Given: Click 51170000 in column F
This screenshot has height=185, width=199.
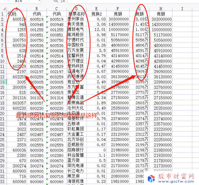Looking at the screenshot, I should point(118,35).
